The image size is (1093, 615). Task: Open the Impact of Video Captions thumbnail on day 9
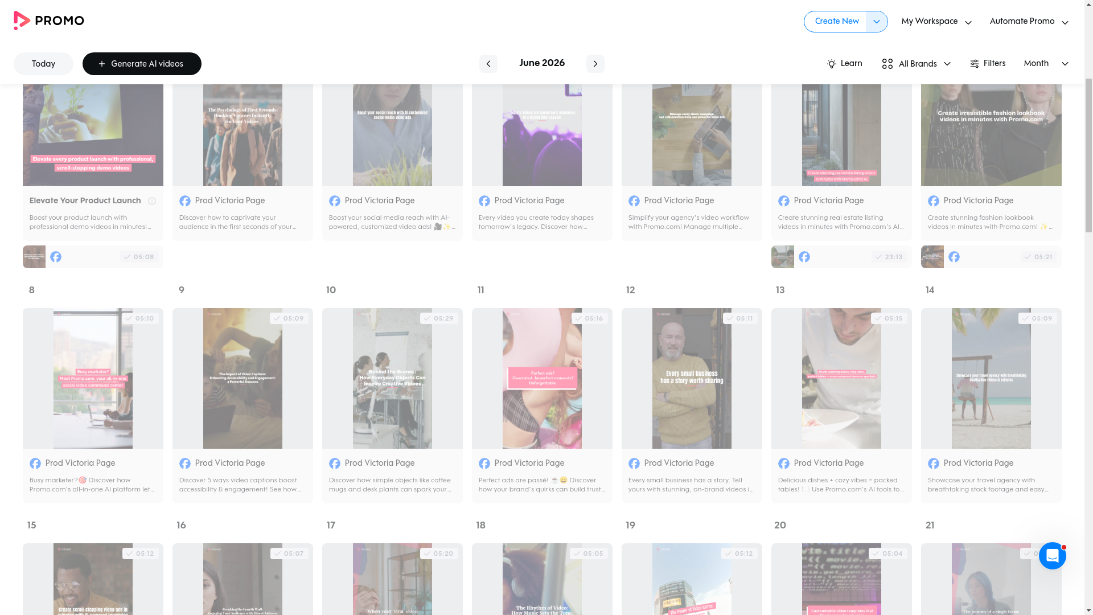click(243, 379)
